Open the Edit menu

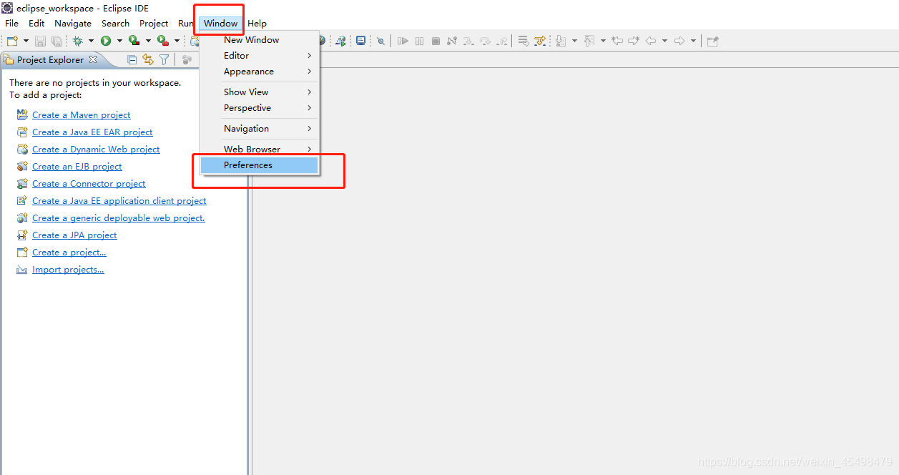(36, 24)
